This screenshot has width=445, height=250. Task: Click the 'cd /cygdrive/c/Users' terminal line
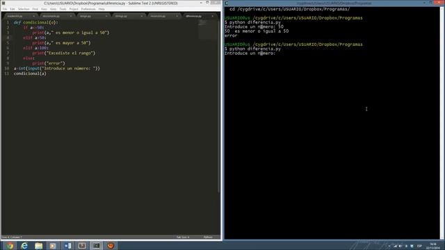click(289, 9)
